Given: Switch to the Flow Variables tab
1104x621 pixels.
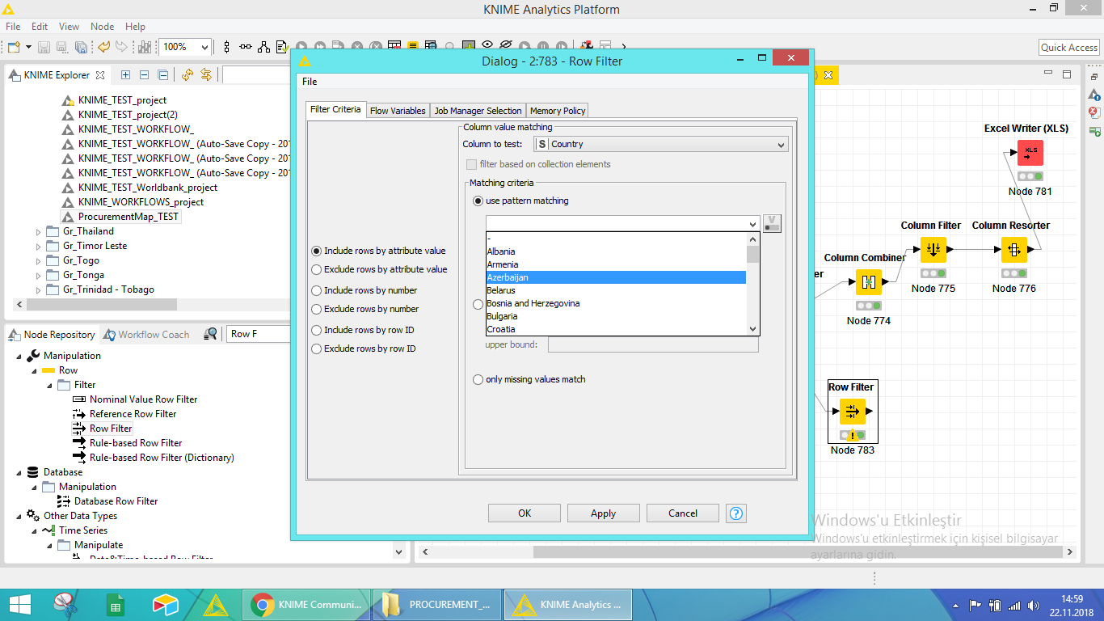Looking at the screenshot, I should click(398, 111).
